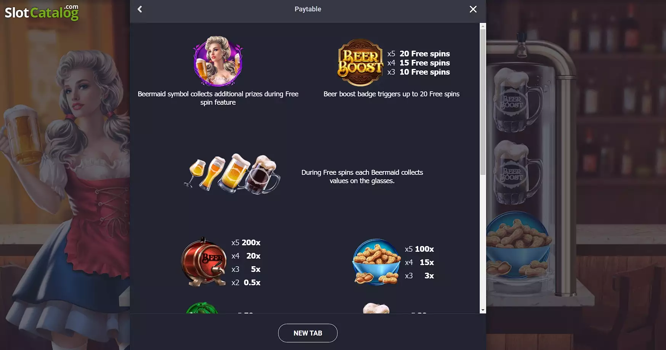Click the scrollbar up arrow

pos(483,26)
